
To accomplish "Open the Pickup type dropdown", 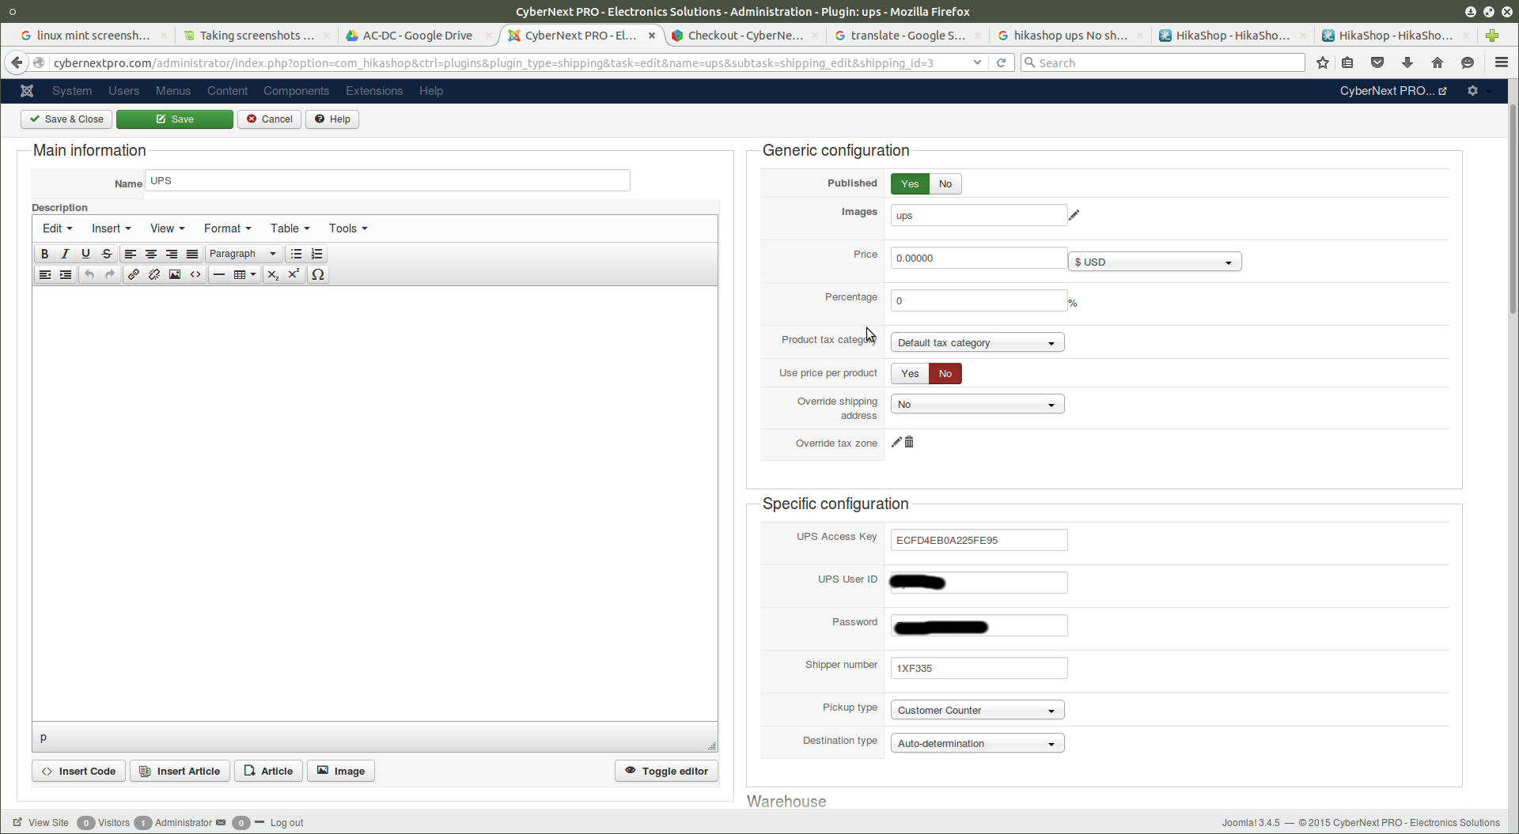I will coord(977,710).
